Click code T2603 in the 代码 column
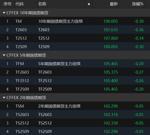 pyautogui.click(x=21, y=30)
